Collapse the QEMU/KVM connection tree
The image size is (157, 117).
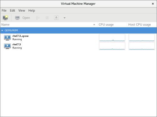pos(2,31)
